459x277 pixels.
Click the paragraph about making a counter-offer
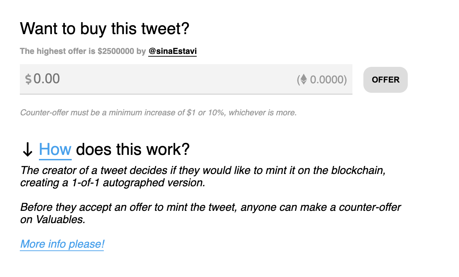click(x=210, y=213)
